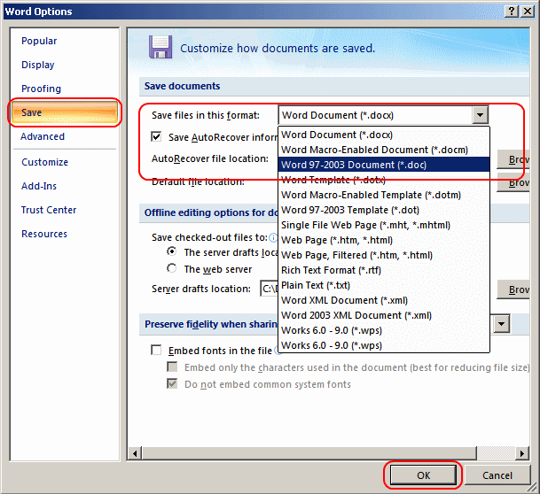Open the Advanced options category
Viewport: 540px width, 494px height.
pos(43,136)
